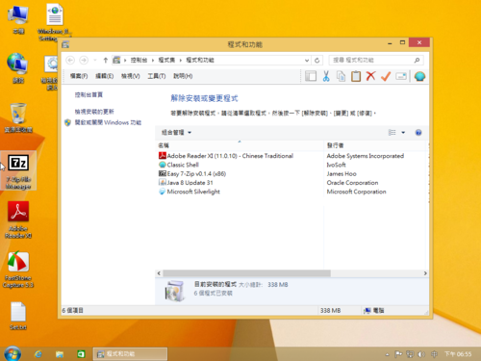Click the view layout icon
The width and height of the screenshot is (481, 361).
pos(392,133)
